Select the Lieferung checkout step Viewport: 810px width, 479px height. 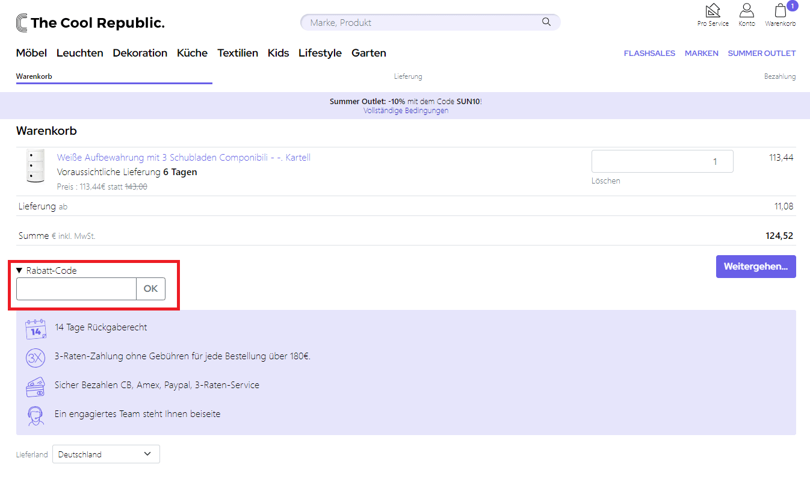pos(408,76)
